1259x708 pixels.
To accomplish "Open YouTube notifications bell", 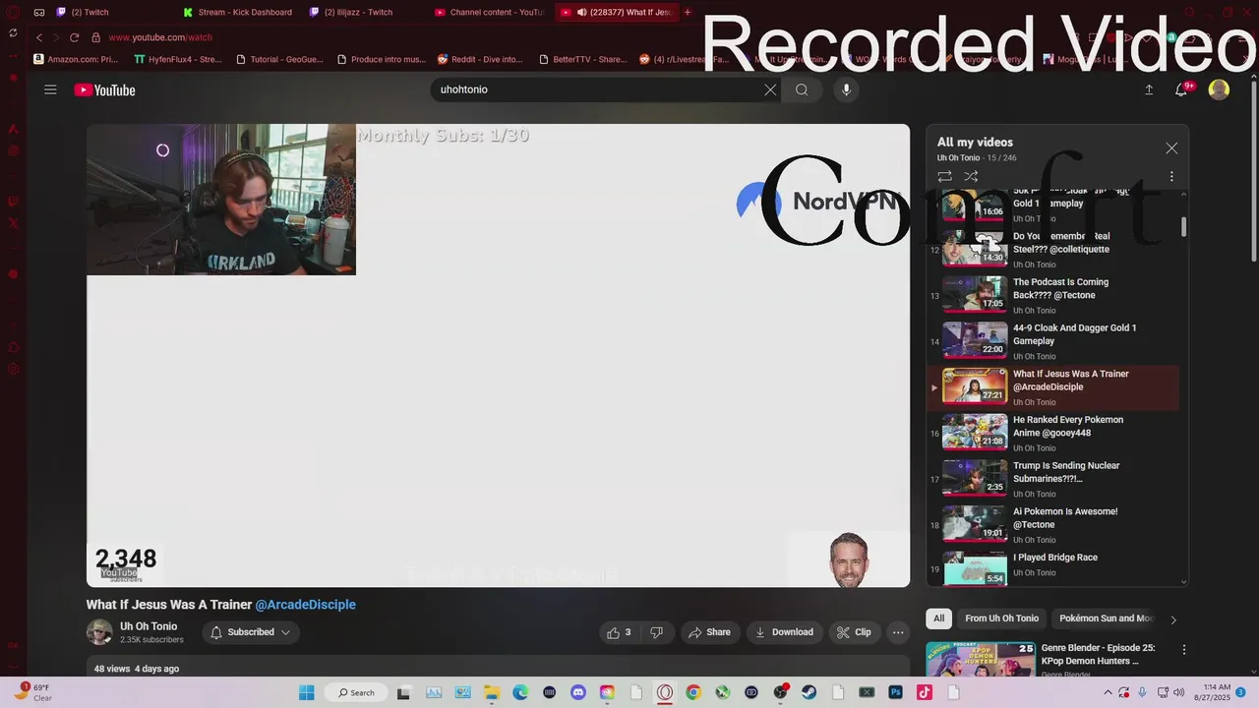I will [1181, 89].
